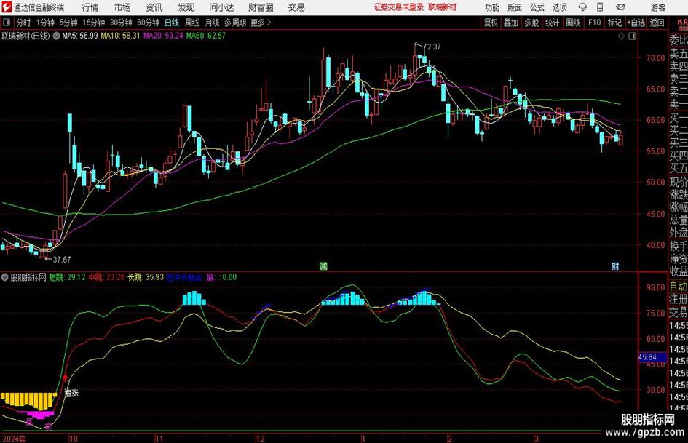Click the MA10: 58.31 value

(x=120, y=36)
